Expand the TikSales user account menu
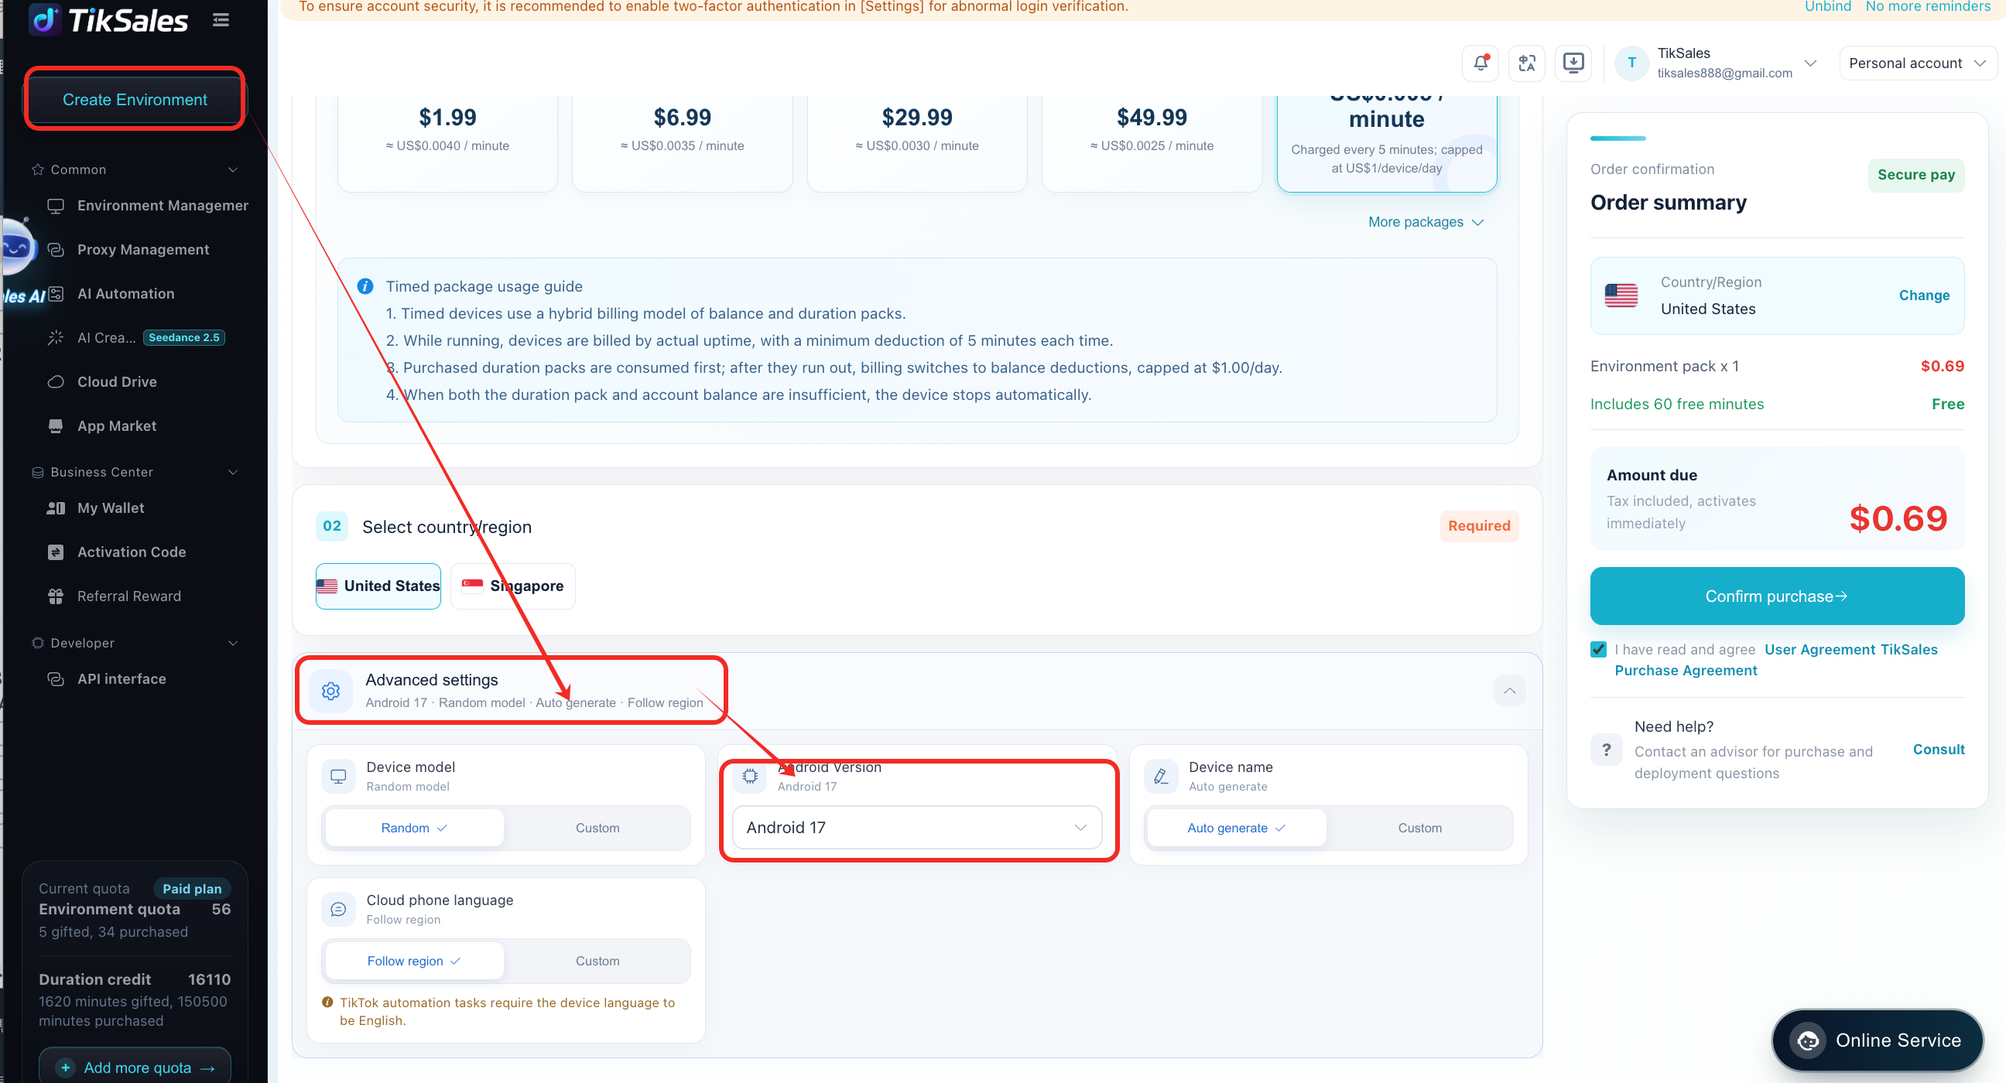2006x1083 pixels. (1810, 63)
